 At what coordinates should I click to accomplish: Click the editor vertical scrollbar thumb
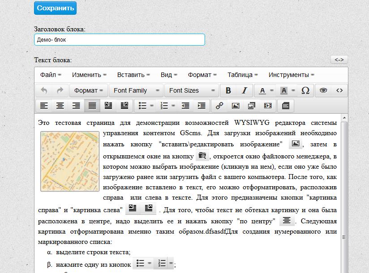coord(344,197)
